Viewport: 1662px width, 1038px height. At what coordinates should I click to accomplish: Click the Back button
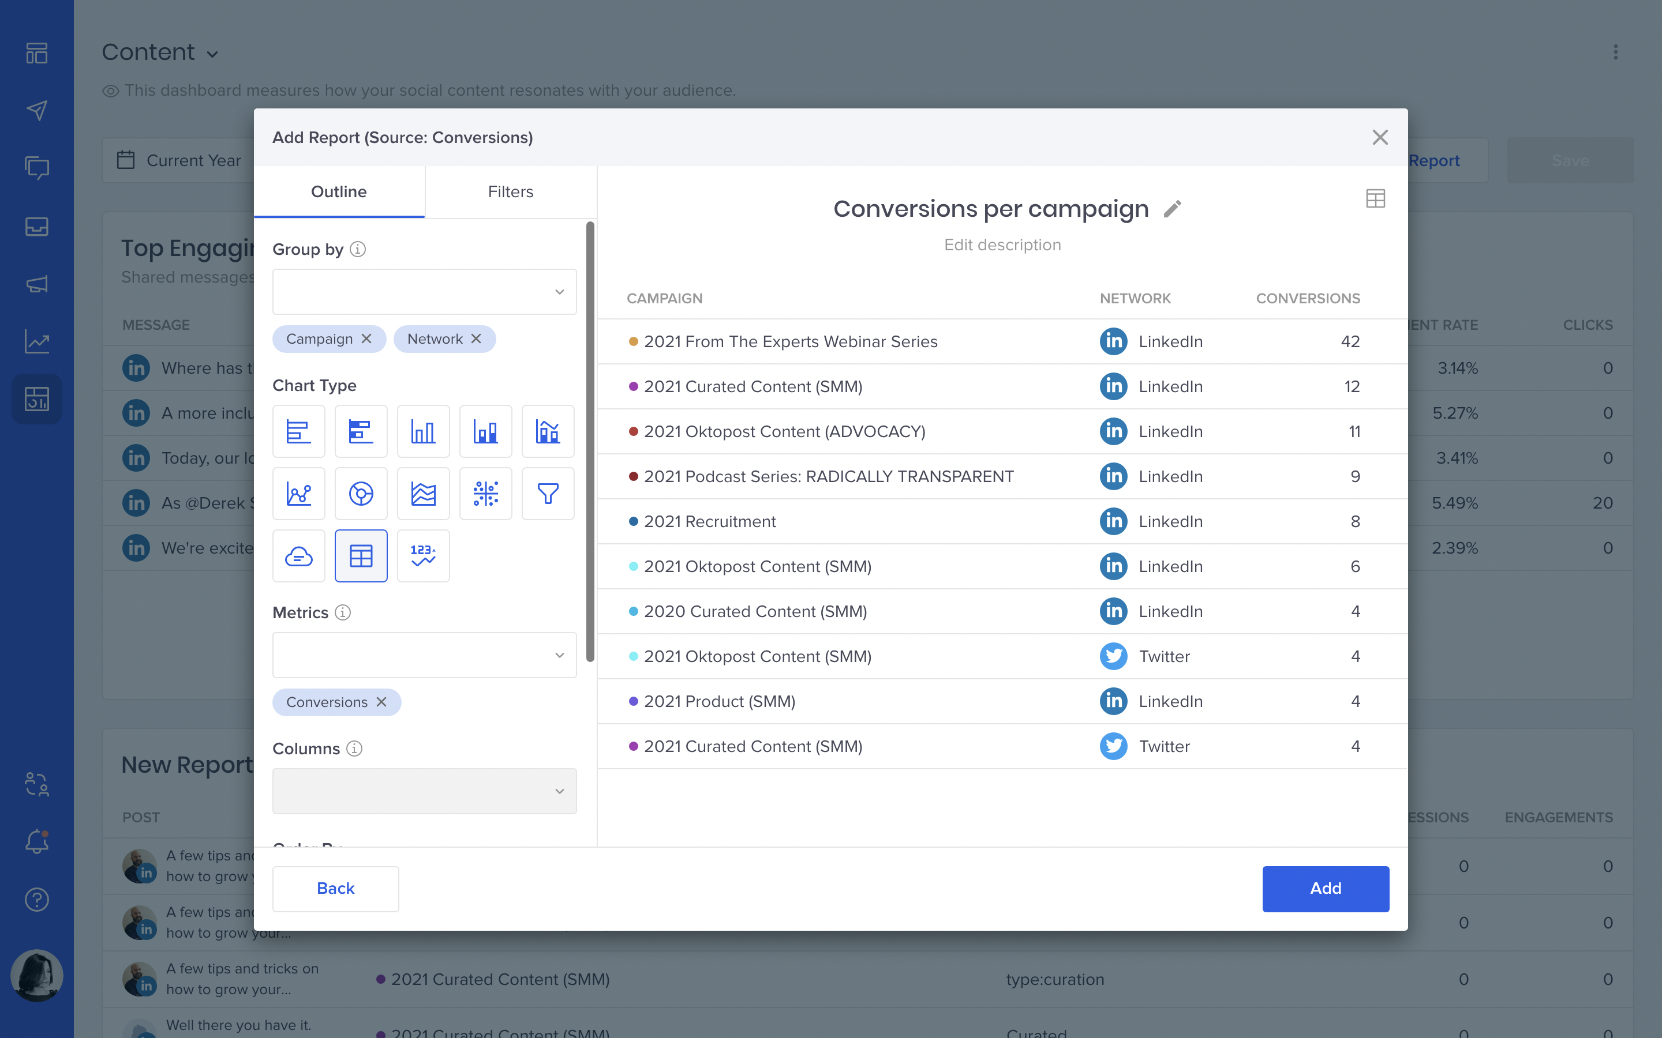[335, 888]
